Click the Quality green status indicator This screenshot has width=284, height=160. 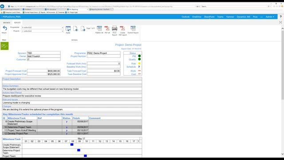coord(139,59)
